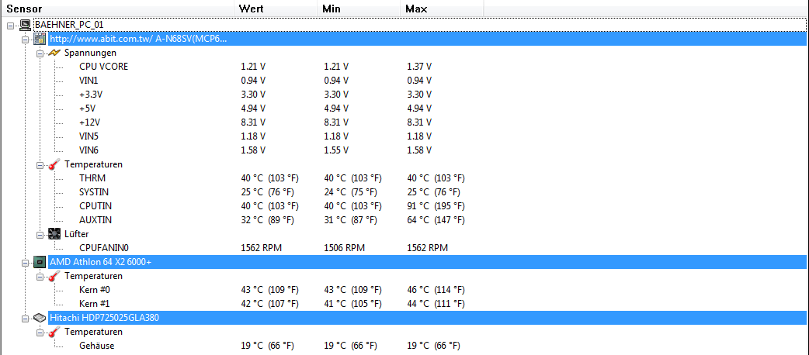Image resolution: width=809 pixels, height=355 pixels.
Task: Click the fan icon next to Lüfter
Action: click(x=54, y=234)
